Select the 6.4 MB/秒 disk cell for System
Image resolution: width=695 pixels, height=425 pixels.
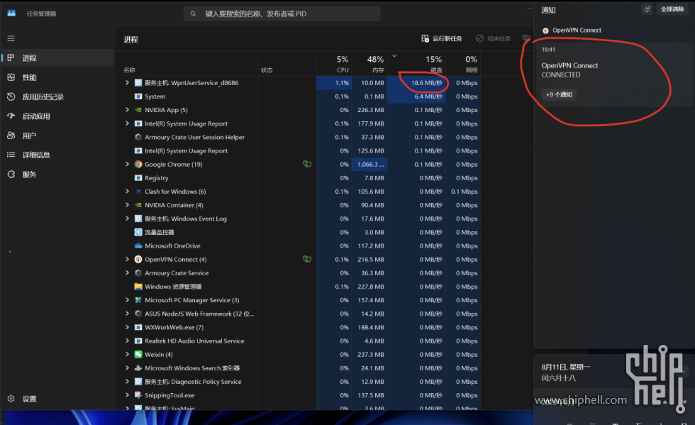coord(416,96)
